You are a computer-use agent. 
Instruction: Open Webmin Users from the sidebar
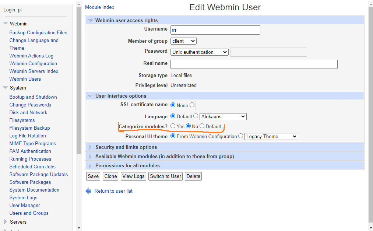pos(25,79)
